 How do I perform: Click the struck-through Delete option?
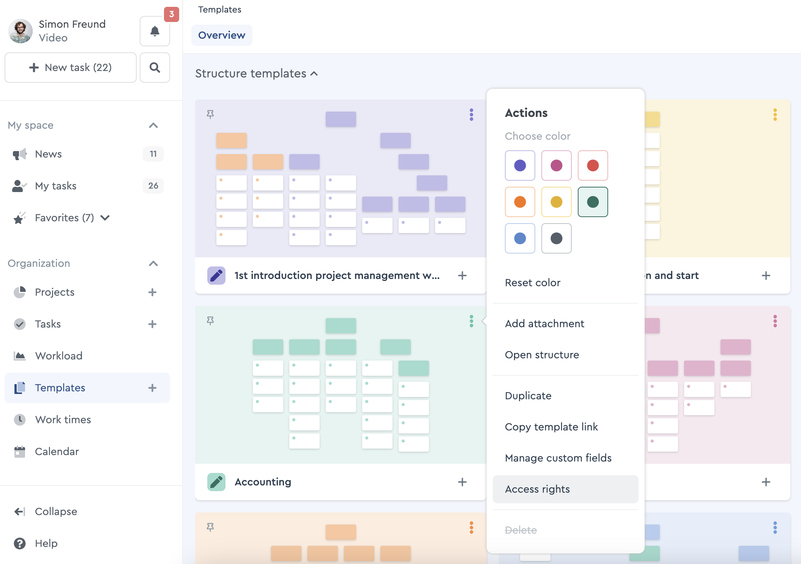[565, 530]
